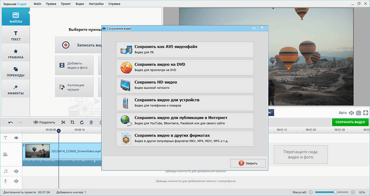Mute the microphone track speaker

pos(16,181)
